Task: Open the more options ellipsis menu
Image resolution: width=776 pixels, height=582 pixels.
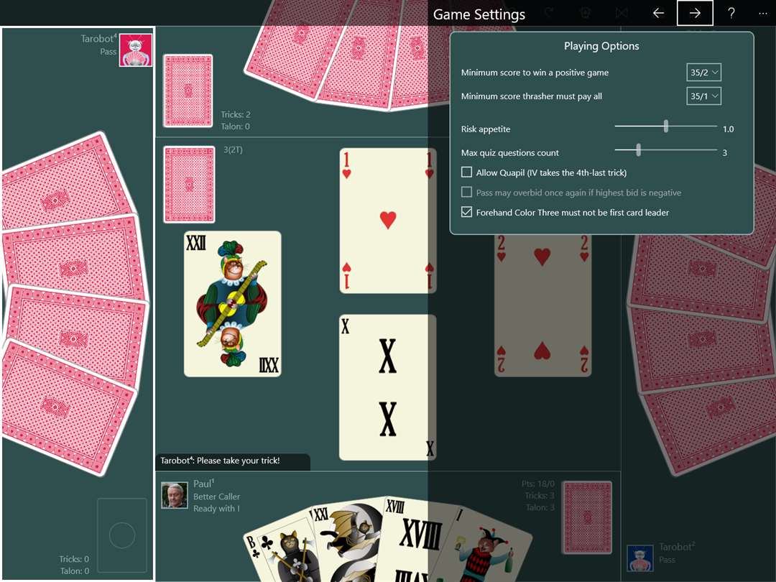Action: 762,14
